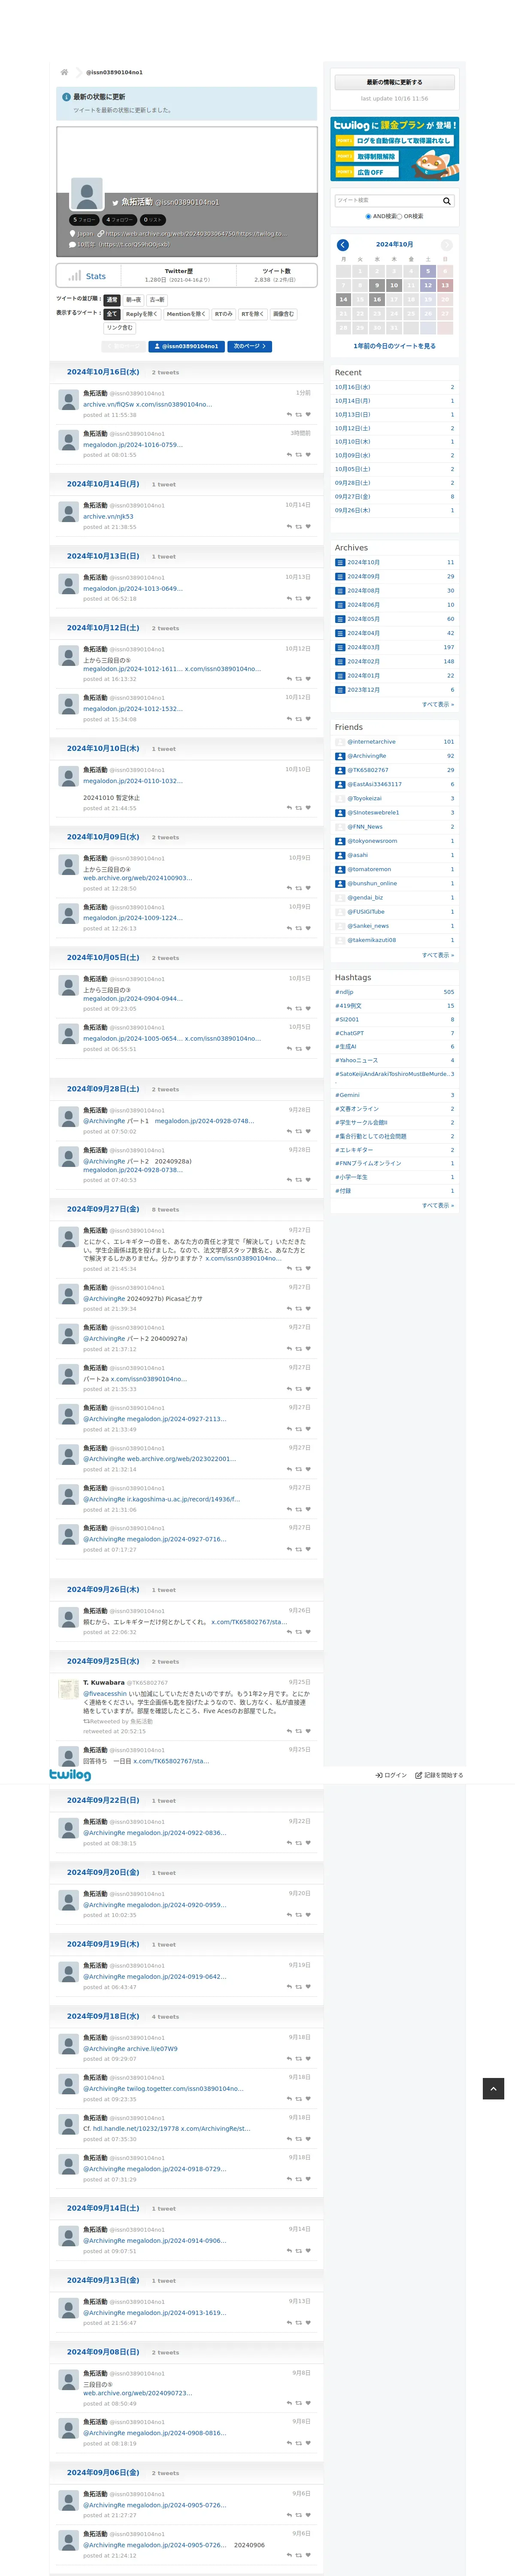Click the home icon in breadcrumb
This screenshot has width=515, height=2576.
[64, 72]
